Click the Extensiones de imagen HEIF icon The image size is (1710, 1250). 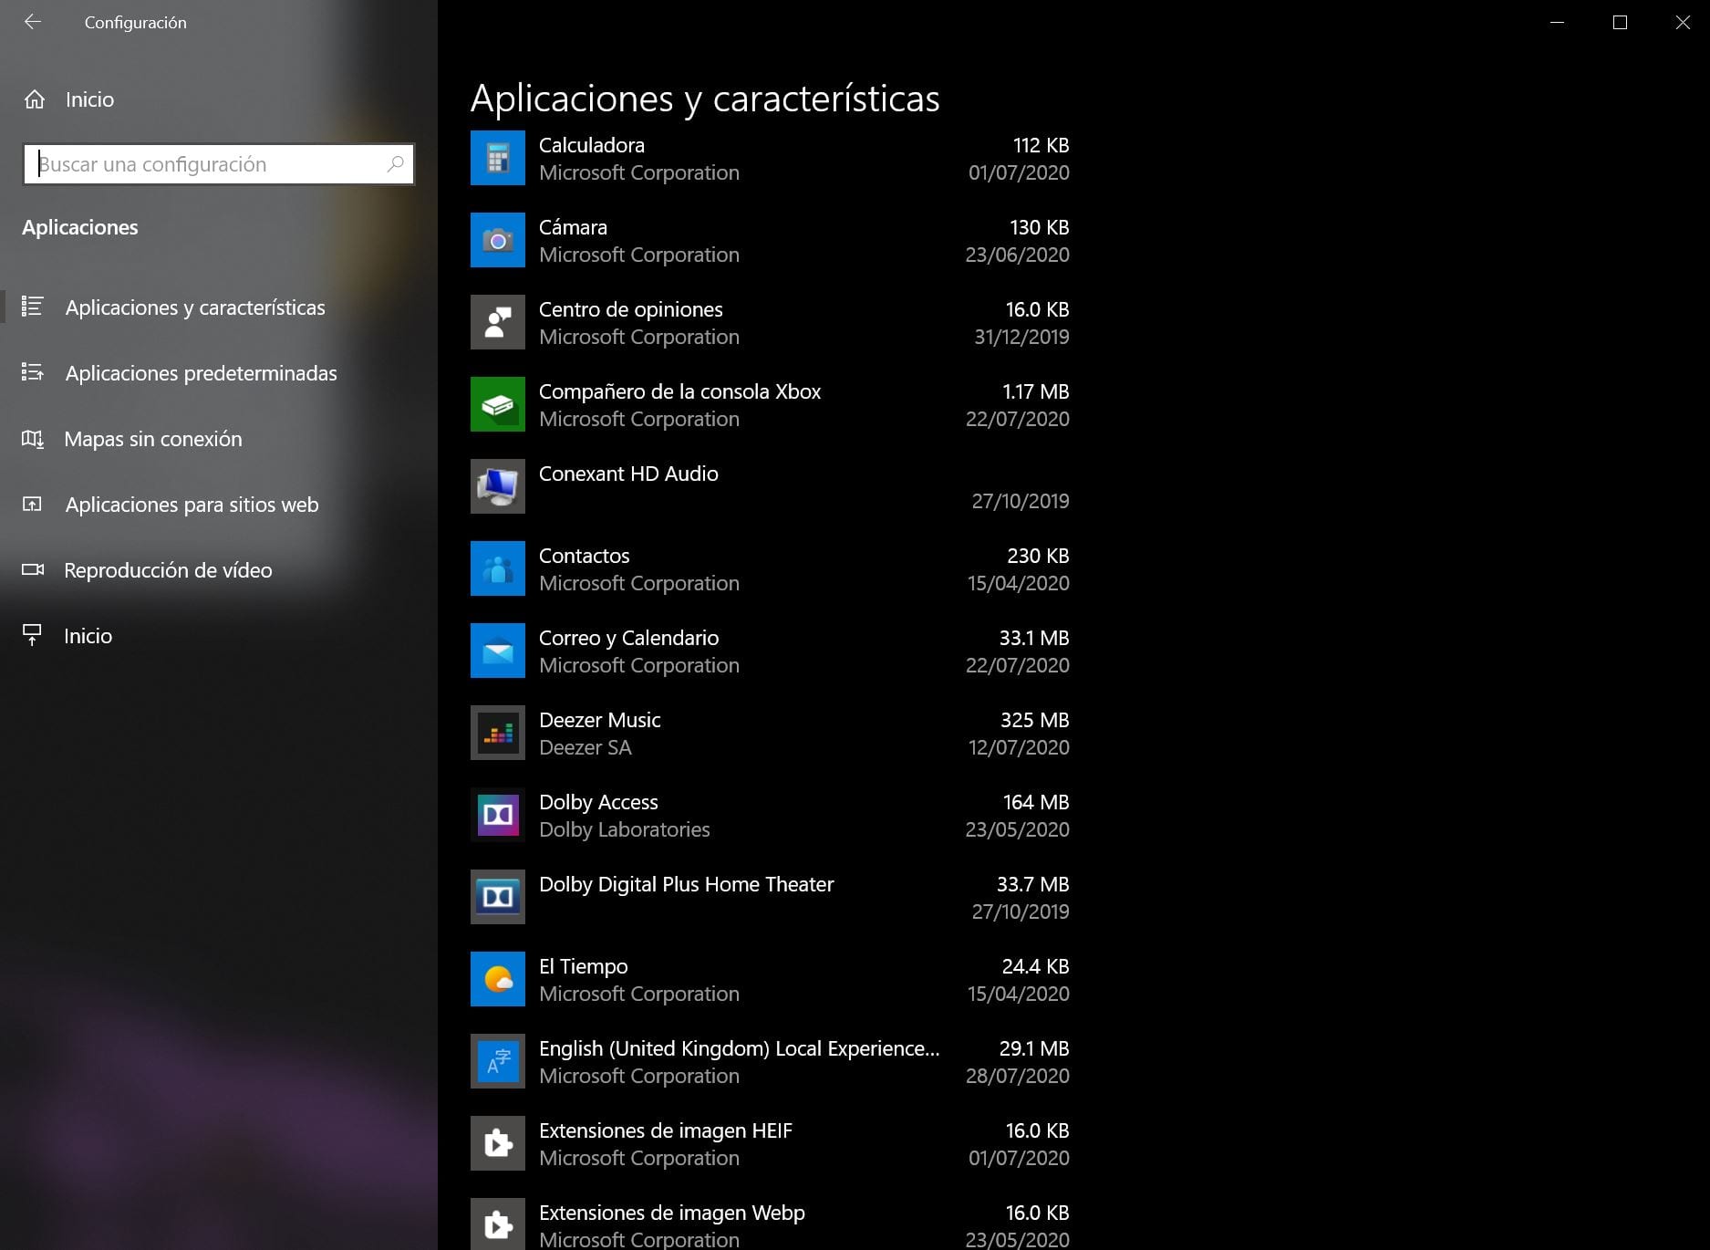coord(498,1143)
